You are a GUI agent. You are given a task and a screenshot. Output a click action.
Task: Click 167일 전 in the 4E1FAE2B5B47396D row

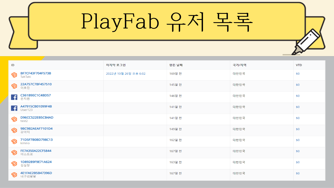pyautogui.click(x=176, y=173)
